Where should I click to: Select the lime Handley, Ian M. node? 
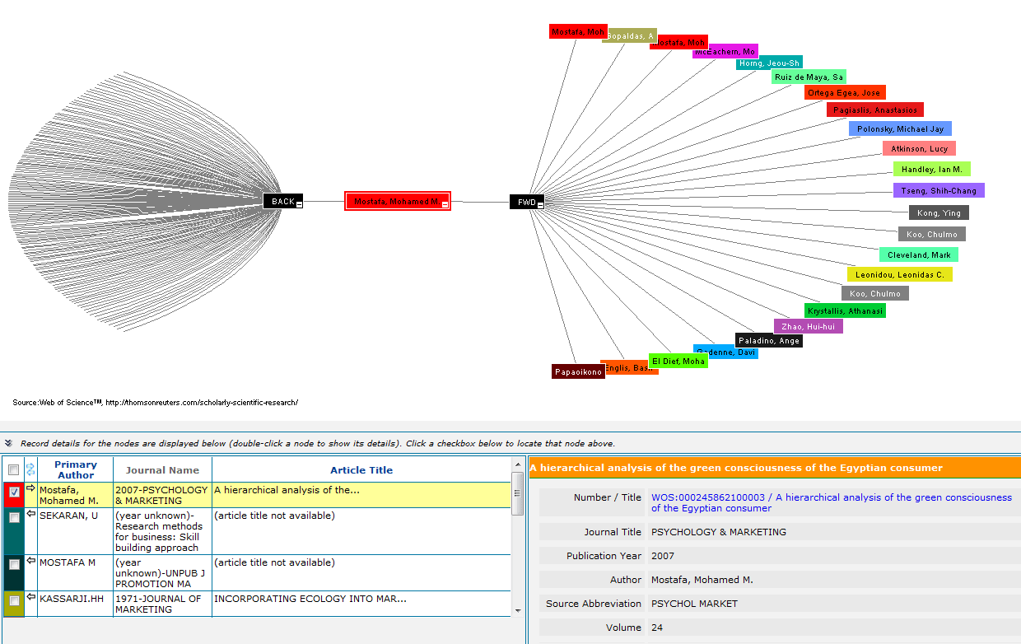[x=932, y=169]
